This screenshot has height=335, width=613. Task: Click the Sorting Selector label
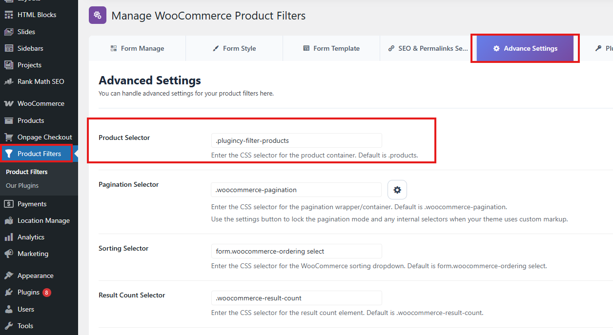(x=123, y=248)
